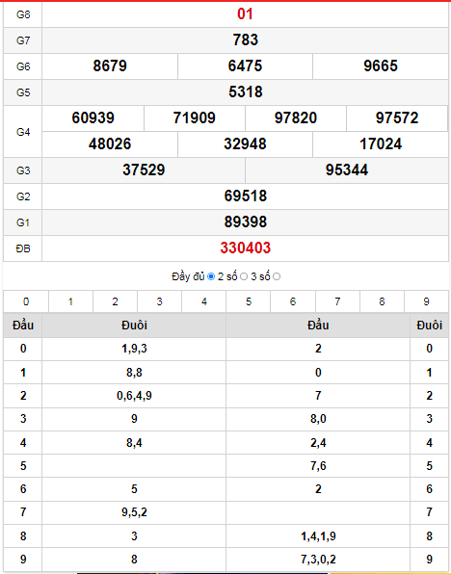Choose digit filter tab 1 under the radio options
Screen dimensions: 451x574
click(70, 301)
